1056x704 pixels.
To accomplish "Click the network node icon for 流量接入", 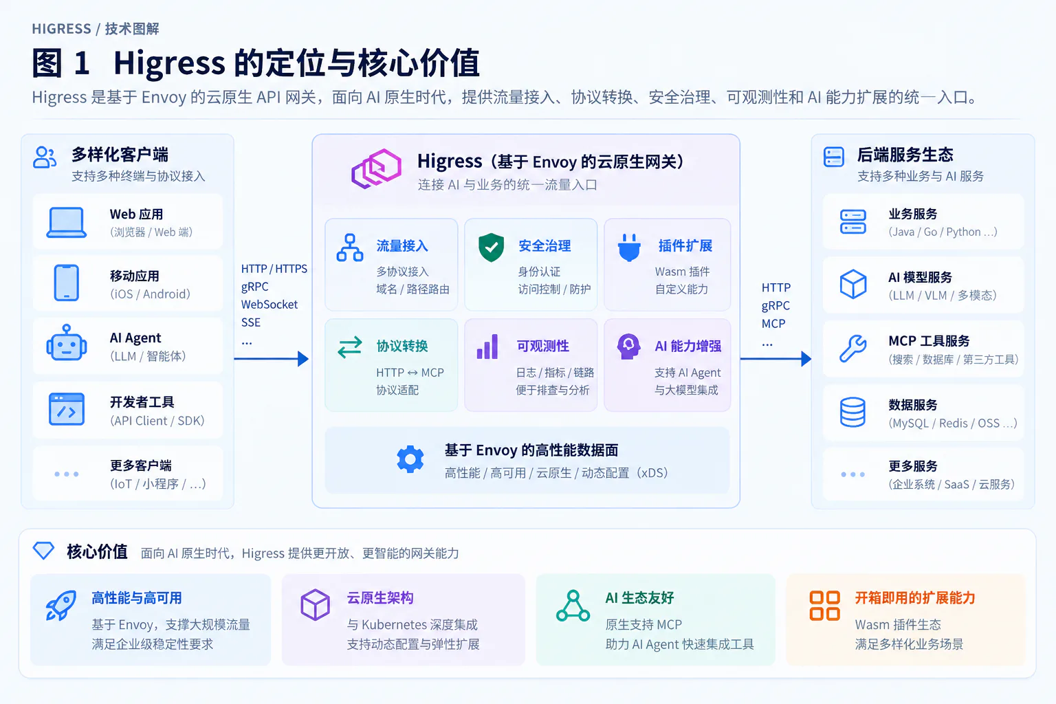I will [x=350, y=247].
